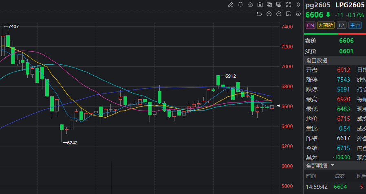Click the 跌停 value 5691
The width and height of the screenshot is (366, 194).
click(x=344, y=89)
